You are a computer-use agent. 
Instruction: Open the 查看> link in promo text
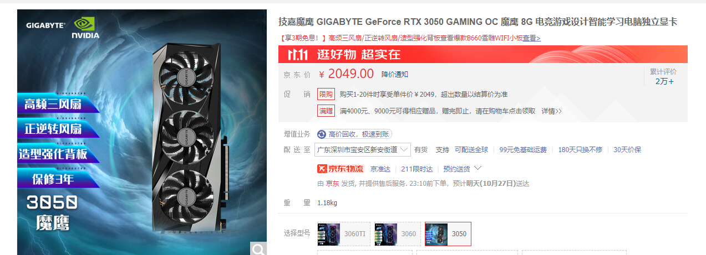point(531,38)
